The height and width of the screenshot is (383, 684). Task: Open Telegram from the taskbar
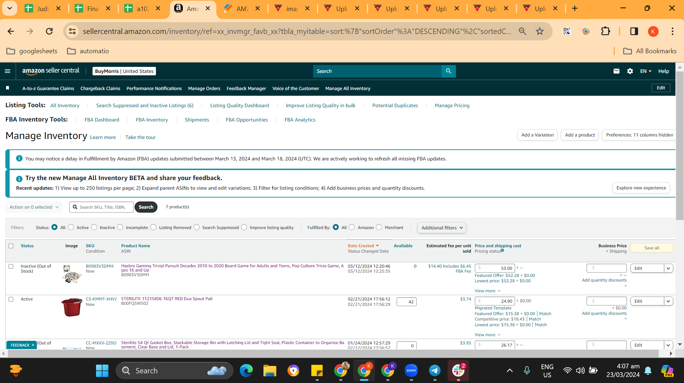434,370
